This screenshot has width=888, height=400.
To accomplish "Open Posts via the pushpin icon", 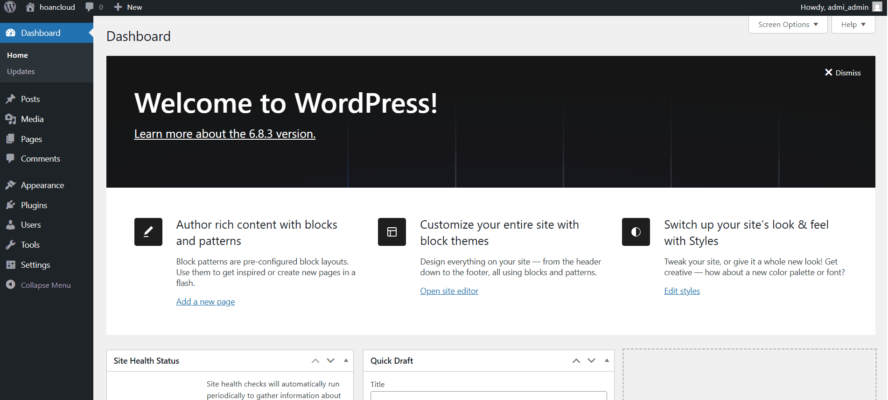I will (x=10, y=99).
